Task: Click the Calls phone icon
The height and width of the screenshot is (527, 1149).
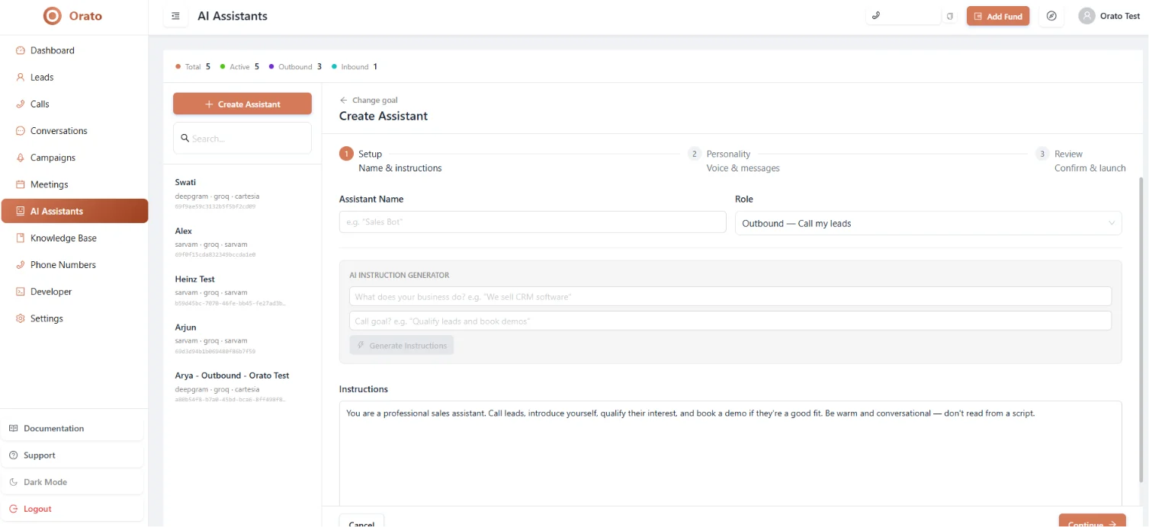Action: (x=21, y=104)
